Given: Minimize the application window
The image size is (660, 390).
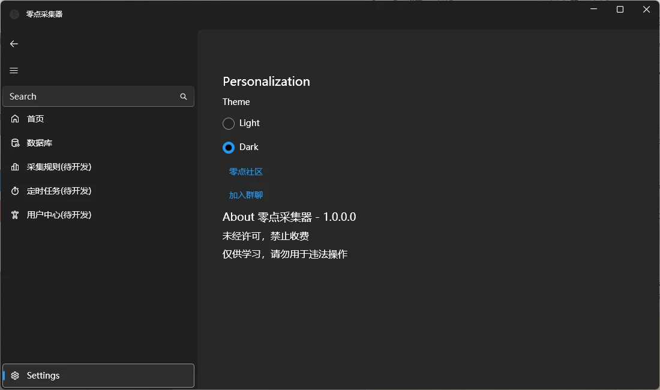Looking at the screenshot, I should (x=593, y=10).
